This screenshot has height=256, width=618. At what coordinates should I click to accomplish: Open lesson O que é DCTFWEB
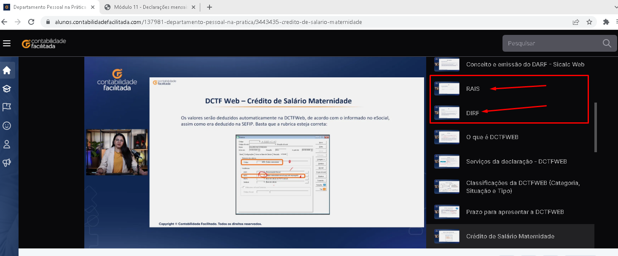511,137
